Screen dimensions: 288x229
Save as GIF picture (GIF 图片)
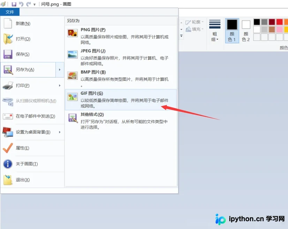(x=121, y=100)
